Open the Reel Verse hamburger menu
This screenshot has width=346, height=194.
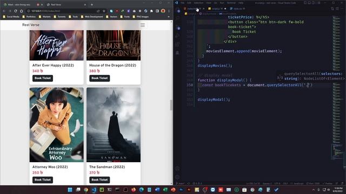click(143, 25)
